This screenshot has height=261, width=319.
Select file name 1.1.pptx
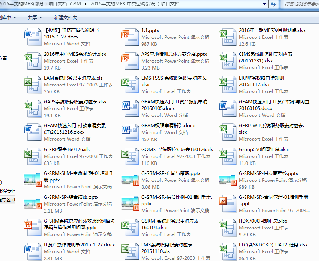[150, 30]
